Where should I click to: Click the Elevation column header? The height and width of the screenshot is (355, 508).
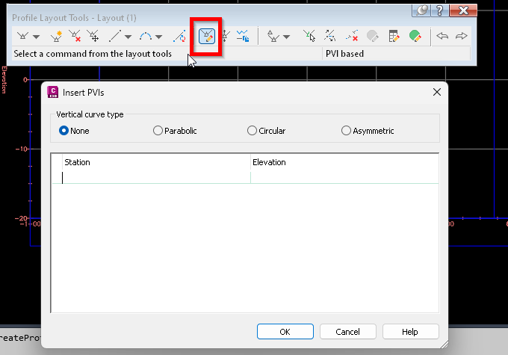(x=344, y=162)
